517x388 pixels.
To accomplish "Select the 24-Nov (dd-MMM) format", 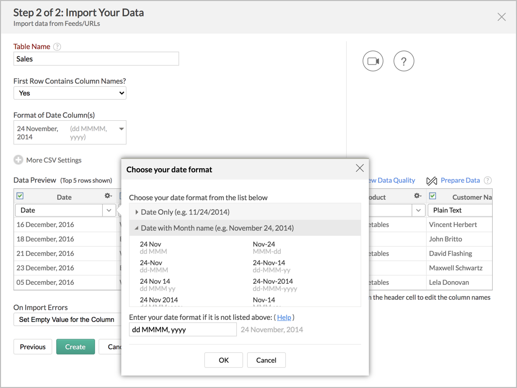I will (154, 266).
